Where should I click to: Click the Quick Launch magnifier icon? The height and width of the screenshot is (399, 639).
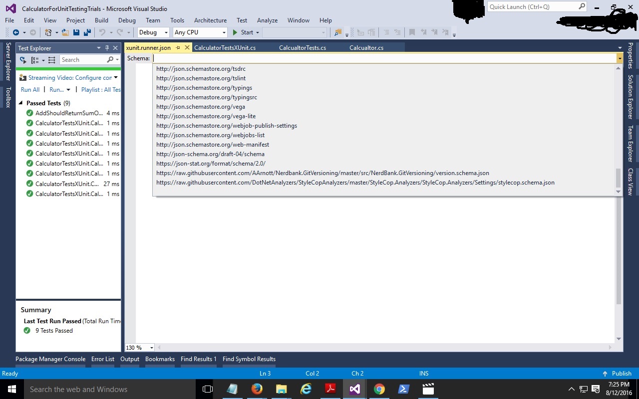pos(582,6)
